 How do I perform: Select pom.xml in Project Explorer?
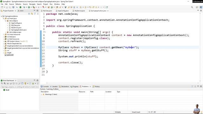[10, 55]
